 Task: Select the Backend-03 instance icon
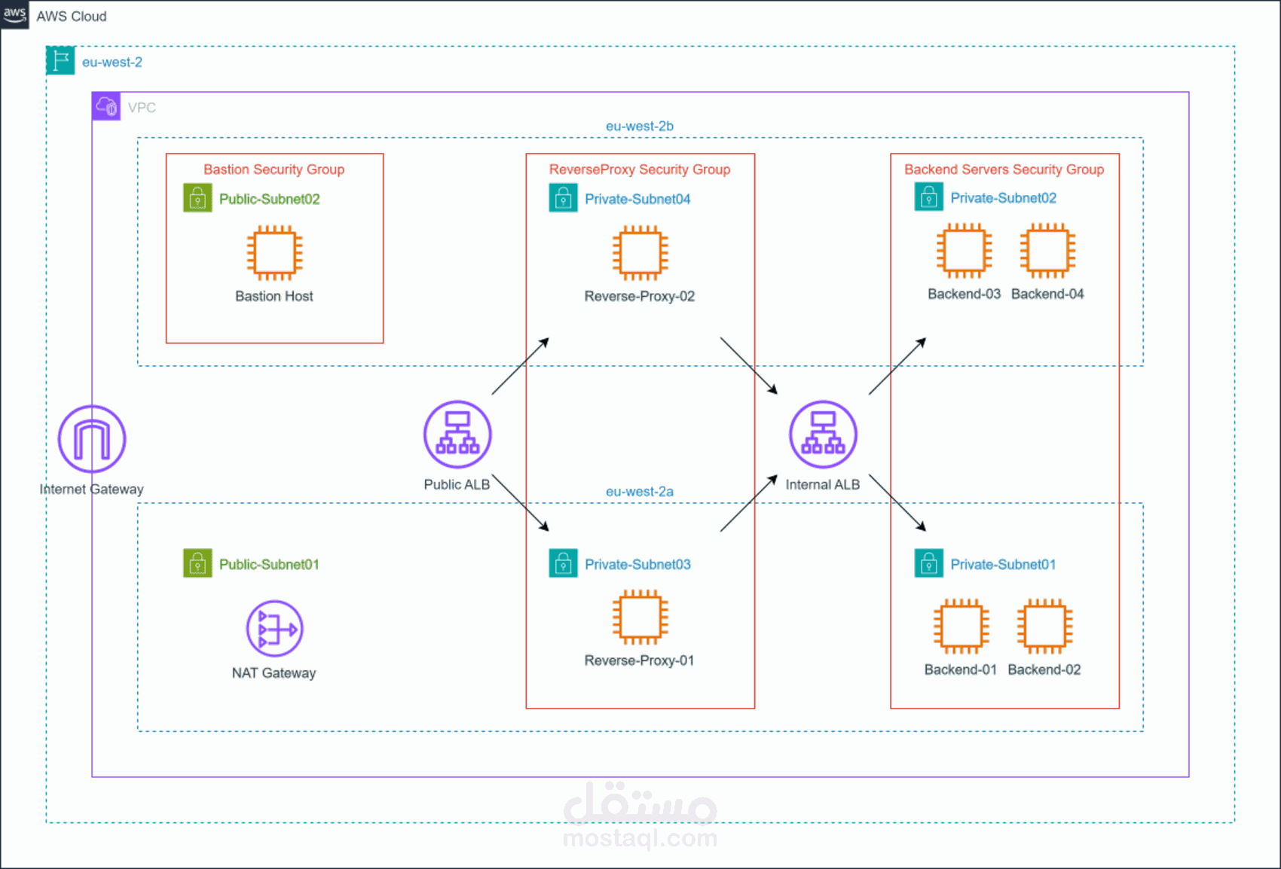click(965, 251)
